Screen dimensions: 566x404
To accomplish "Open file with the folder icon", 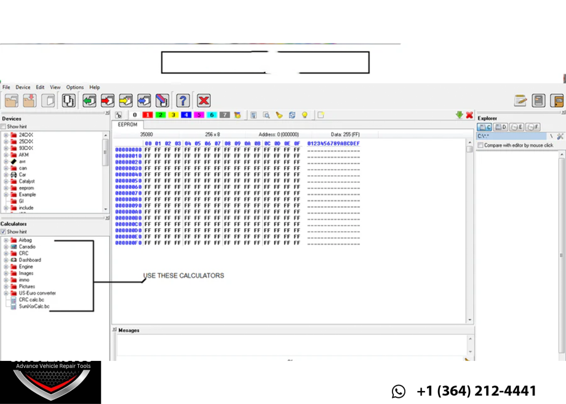I will click(x=11, y=101).
